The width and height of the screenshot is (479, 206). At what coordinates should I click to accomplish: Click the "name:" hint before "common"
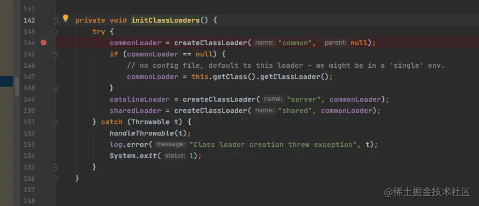tap(264, 43)
